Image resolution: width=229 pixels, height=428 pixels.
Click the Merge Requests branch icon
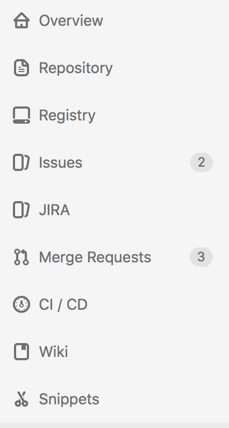point(22,257)
